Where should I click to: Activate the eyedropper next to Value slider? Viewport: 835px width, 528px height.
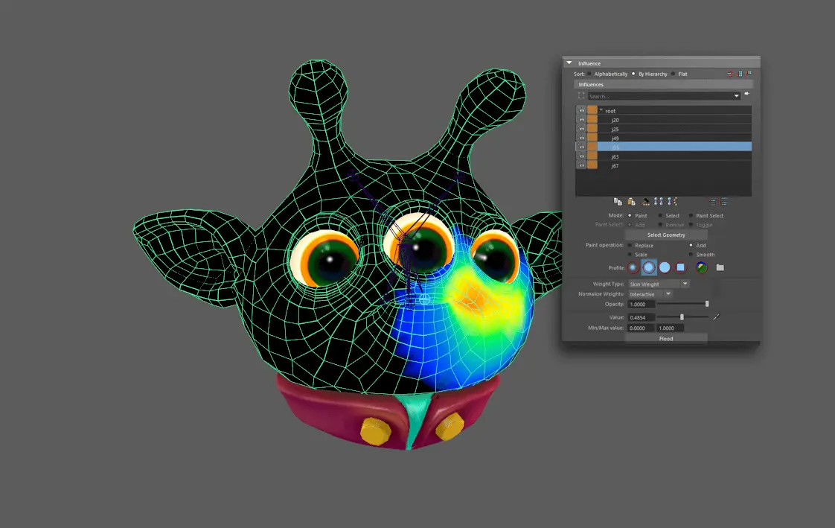pyautogui.click(x=716, y=317)
